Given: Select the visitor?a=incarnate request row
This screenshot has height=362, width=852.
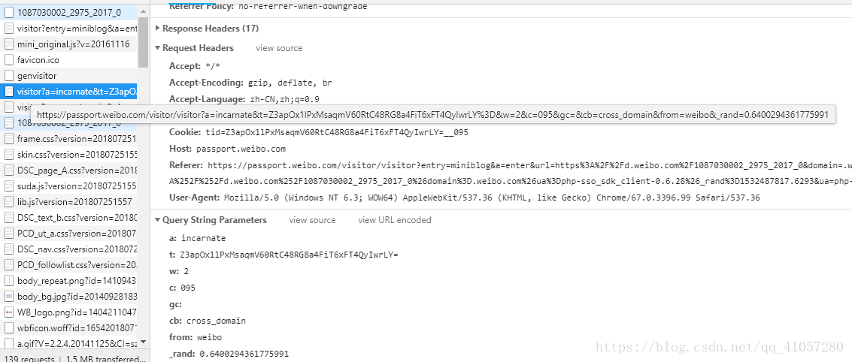Looking at the screenshot, I should coord(77,92).
